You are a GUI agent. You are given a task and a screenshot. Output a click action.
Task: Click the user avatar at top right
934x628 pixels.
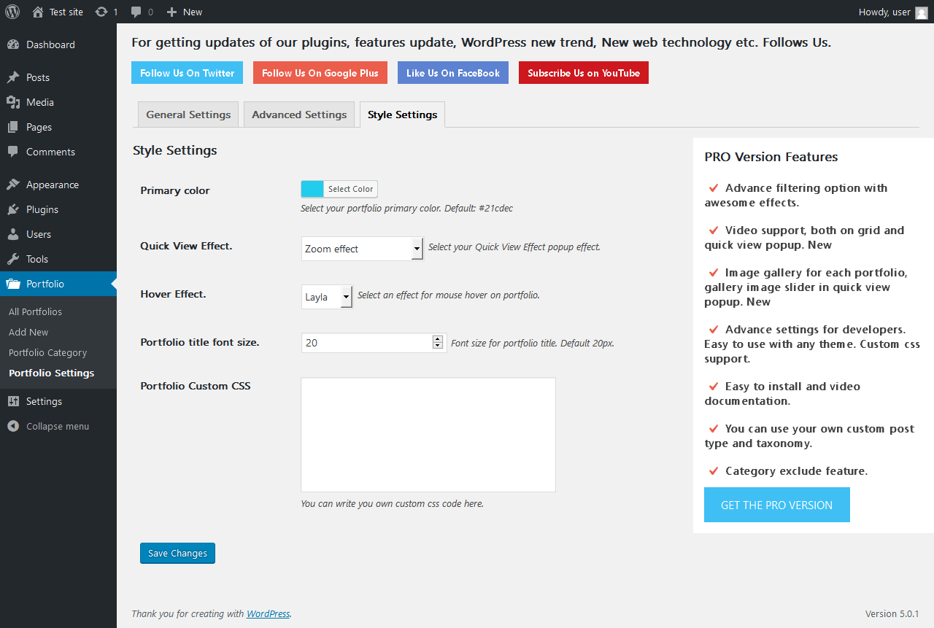click(922, 12)
